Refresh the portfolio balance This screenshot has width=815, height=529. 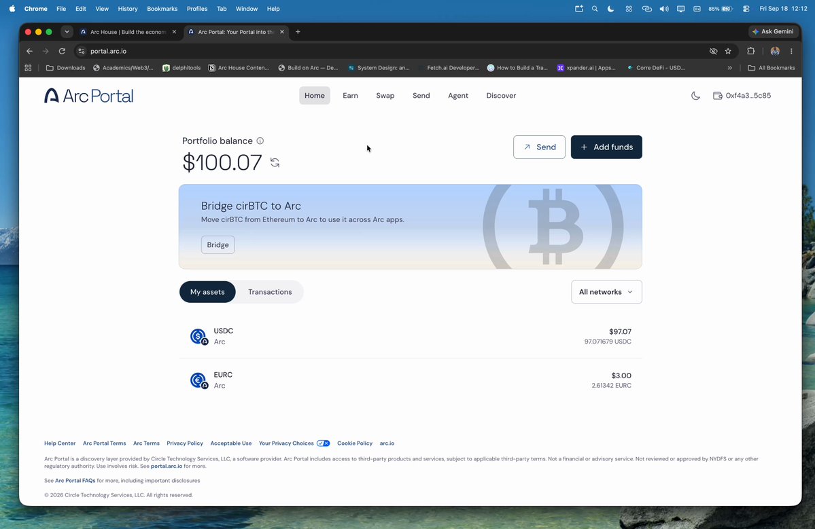(x=275, y=162)
